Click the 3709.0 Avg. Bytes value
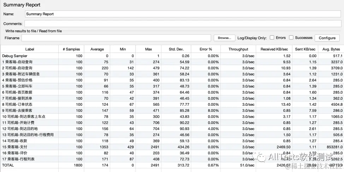Image resolution: width=344 pixels, height=172 pixels. point(337,68)
